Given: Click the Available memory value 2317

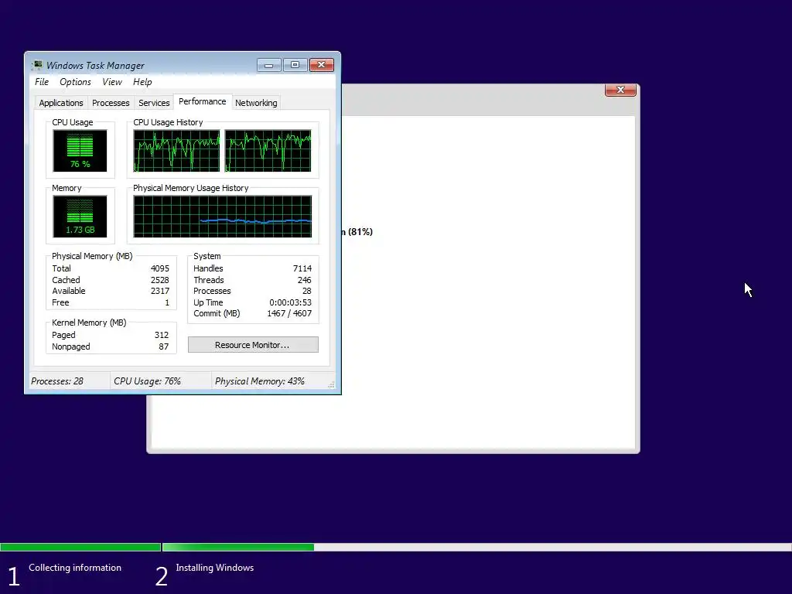Looking at the screenshot, I should pyautogui.click(x=160, y=291).
